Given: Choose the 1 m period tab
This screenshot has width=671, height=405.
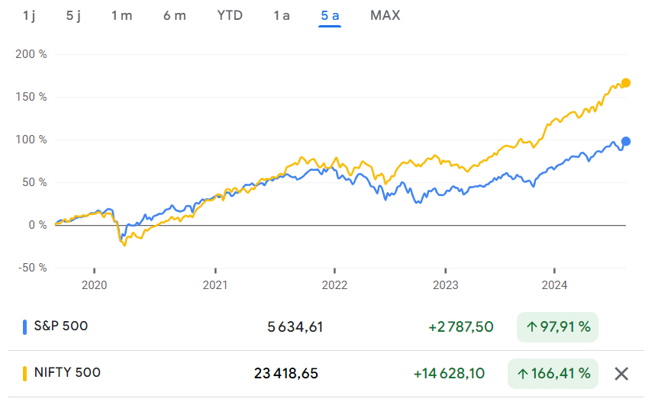Looking at the screenshot, I should (121, 15).
